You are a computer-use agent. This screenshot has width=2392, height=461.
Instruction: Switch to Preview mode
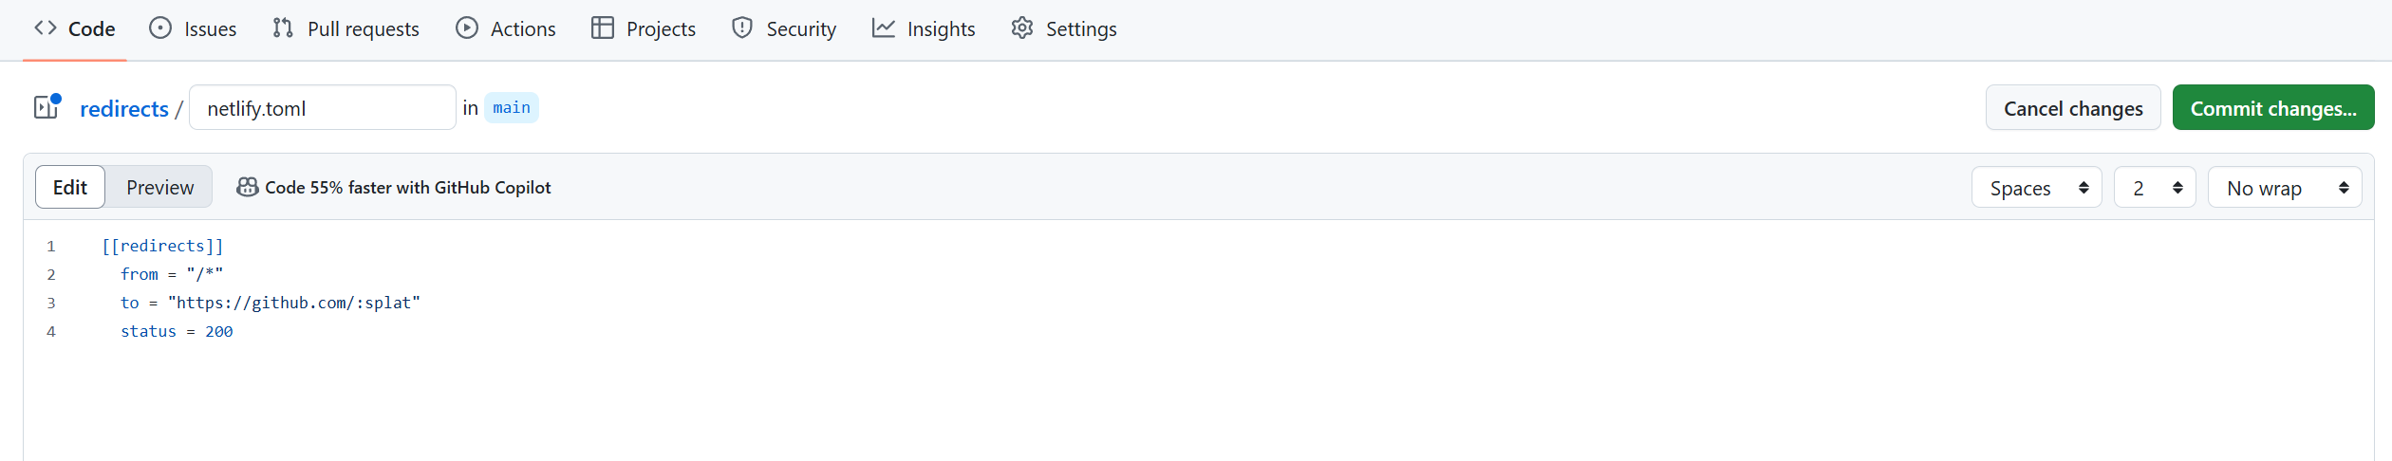tap(159, 188)
